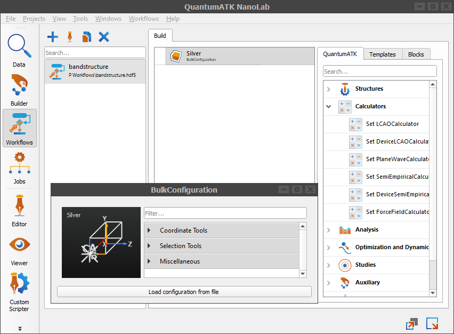This screenshot has width=454, height=334.
Task: Click the workflow search field
Action: pos(95,53)
